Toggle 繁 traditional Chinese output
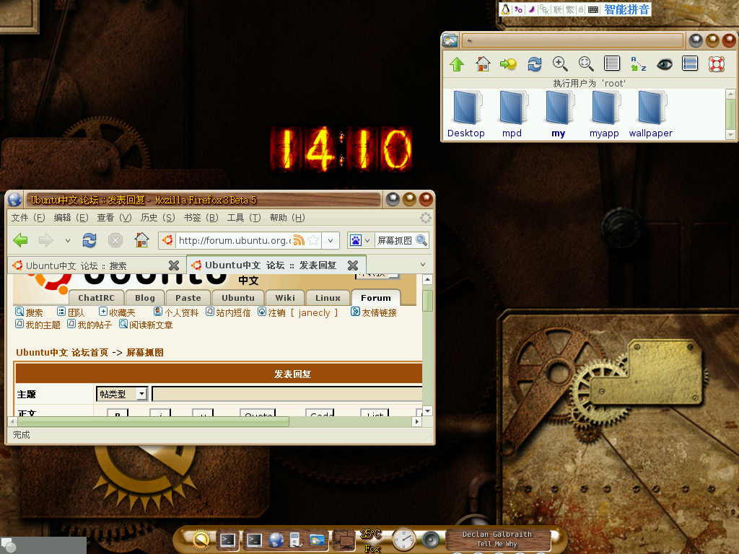The width and height of the screenshot is (739, 554). (x=570, y=9)
